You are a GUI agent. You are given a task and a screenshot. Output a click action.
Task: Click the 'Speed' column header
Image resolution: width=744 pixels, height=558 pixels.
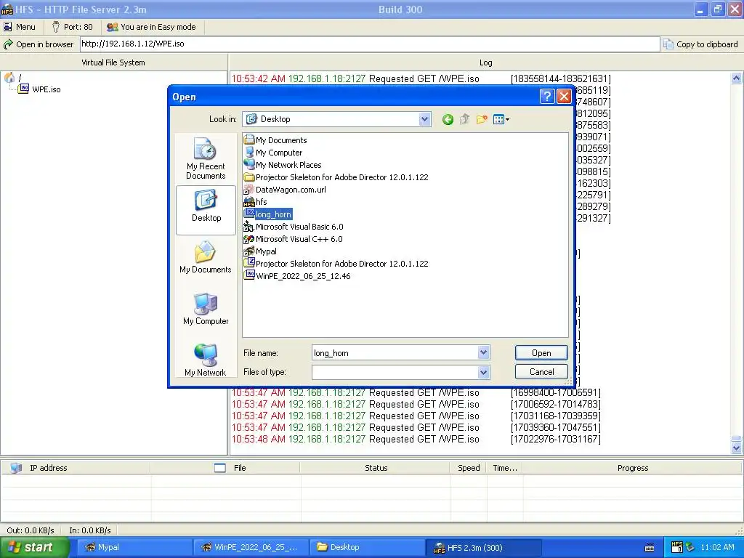pyautogui.click(x=469, y=468)
